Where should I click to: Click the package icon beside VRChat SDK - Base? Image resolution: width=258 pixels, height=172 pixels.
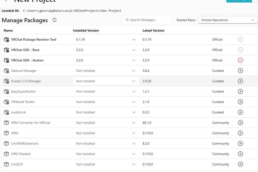(6, 50)
